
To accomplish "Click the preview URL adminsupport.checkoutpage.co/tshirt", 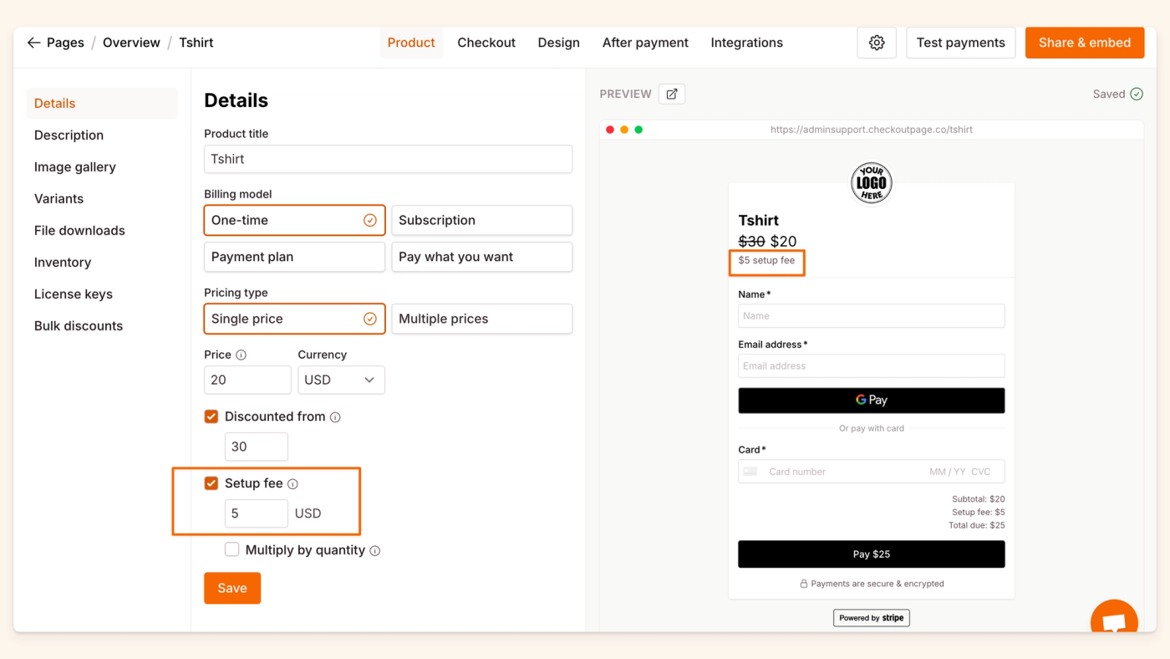I will pyautogui.click(x=872, y=130).
